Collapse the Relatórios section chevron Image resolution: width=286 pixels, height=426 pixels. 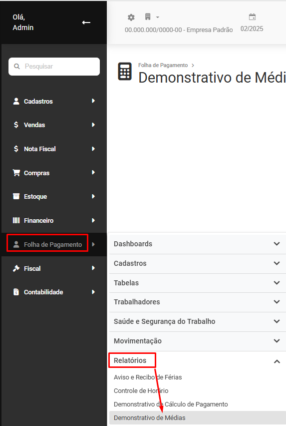pyautogui.click(x=277, y=361)
